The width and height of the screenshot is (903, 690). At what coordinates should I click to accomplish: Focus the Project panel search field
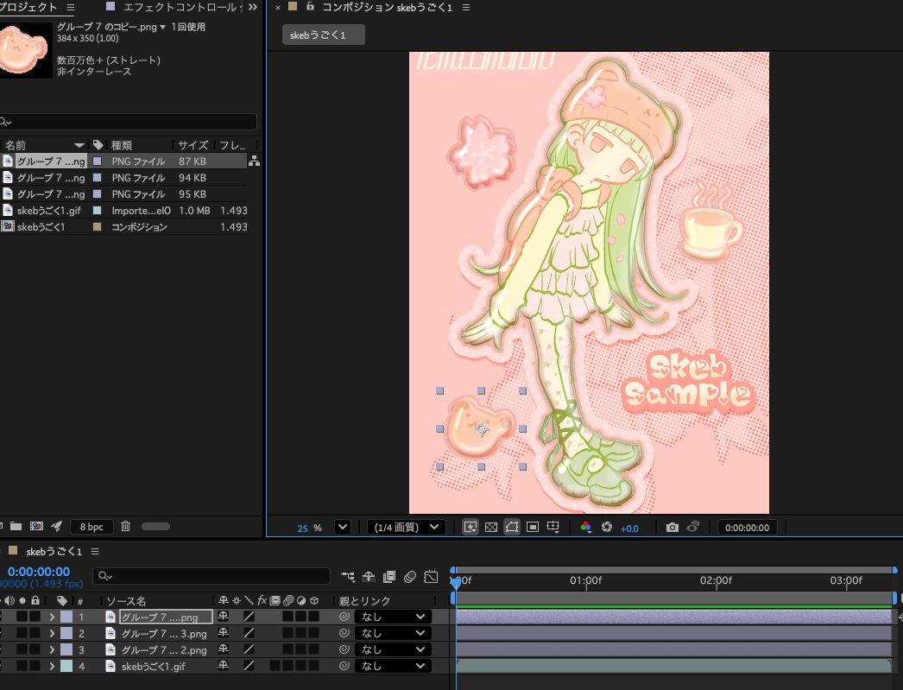click(x=128, y=122)
